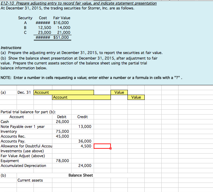Click the 'Note Payable over 1 year' label
This screenshot has width=213, height=192.
click(x=22, y=127)
